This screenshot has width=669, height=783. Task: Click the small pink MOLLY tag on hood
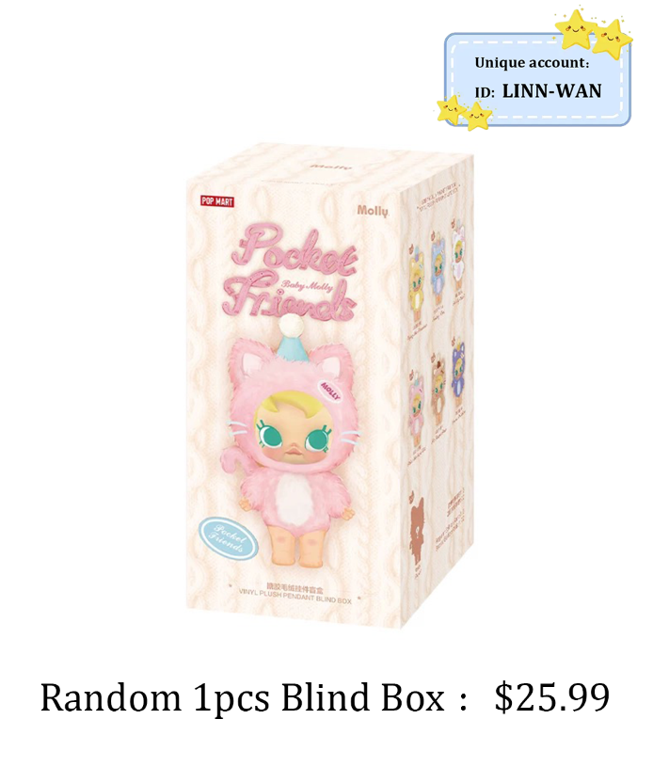click(x=330, y=391)
